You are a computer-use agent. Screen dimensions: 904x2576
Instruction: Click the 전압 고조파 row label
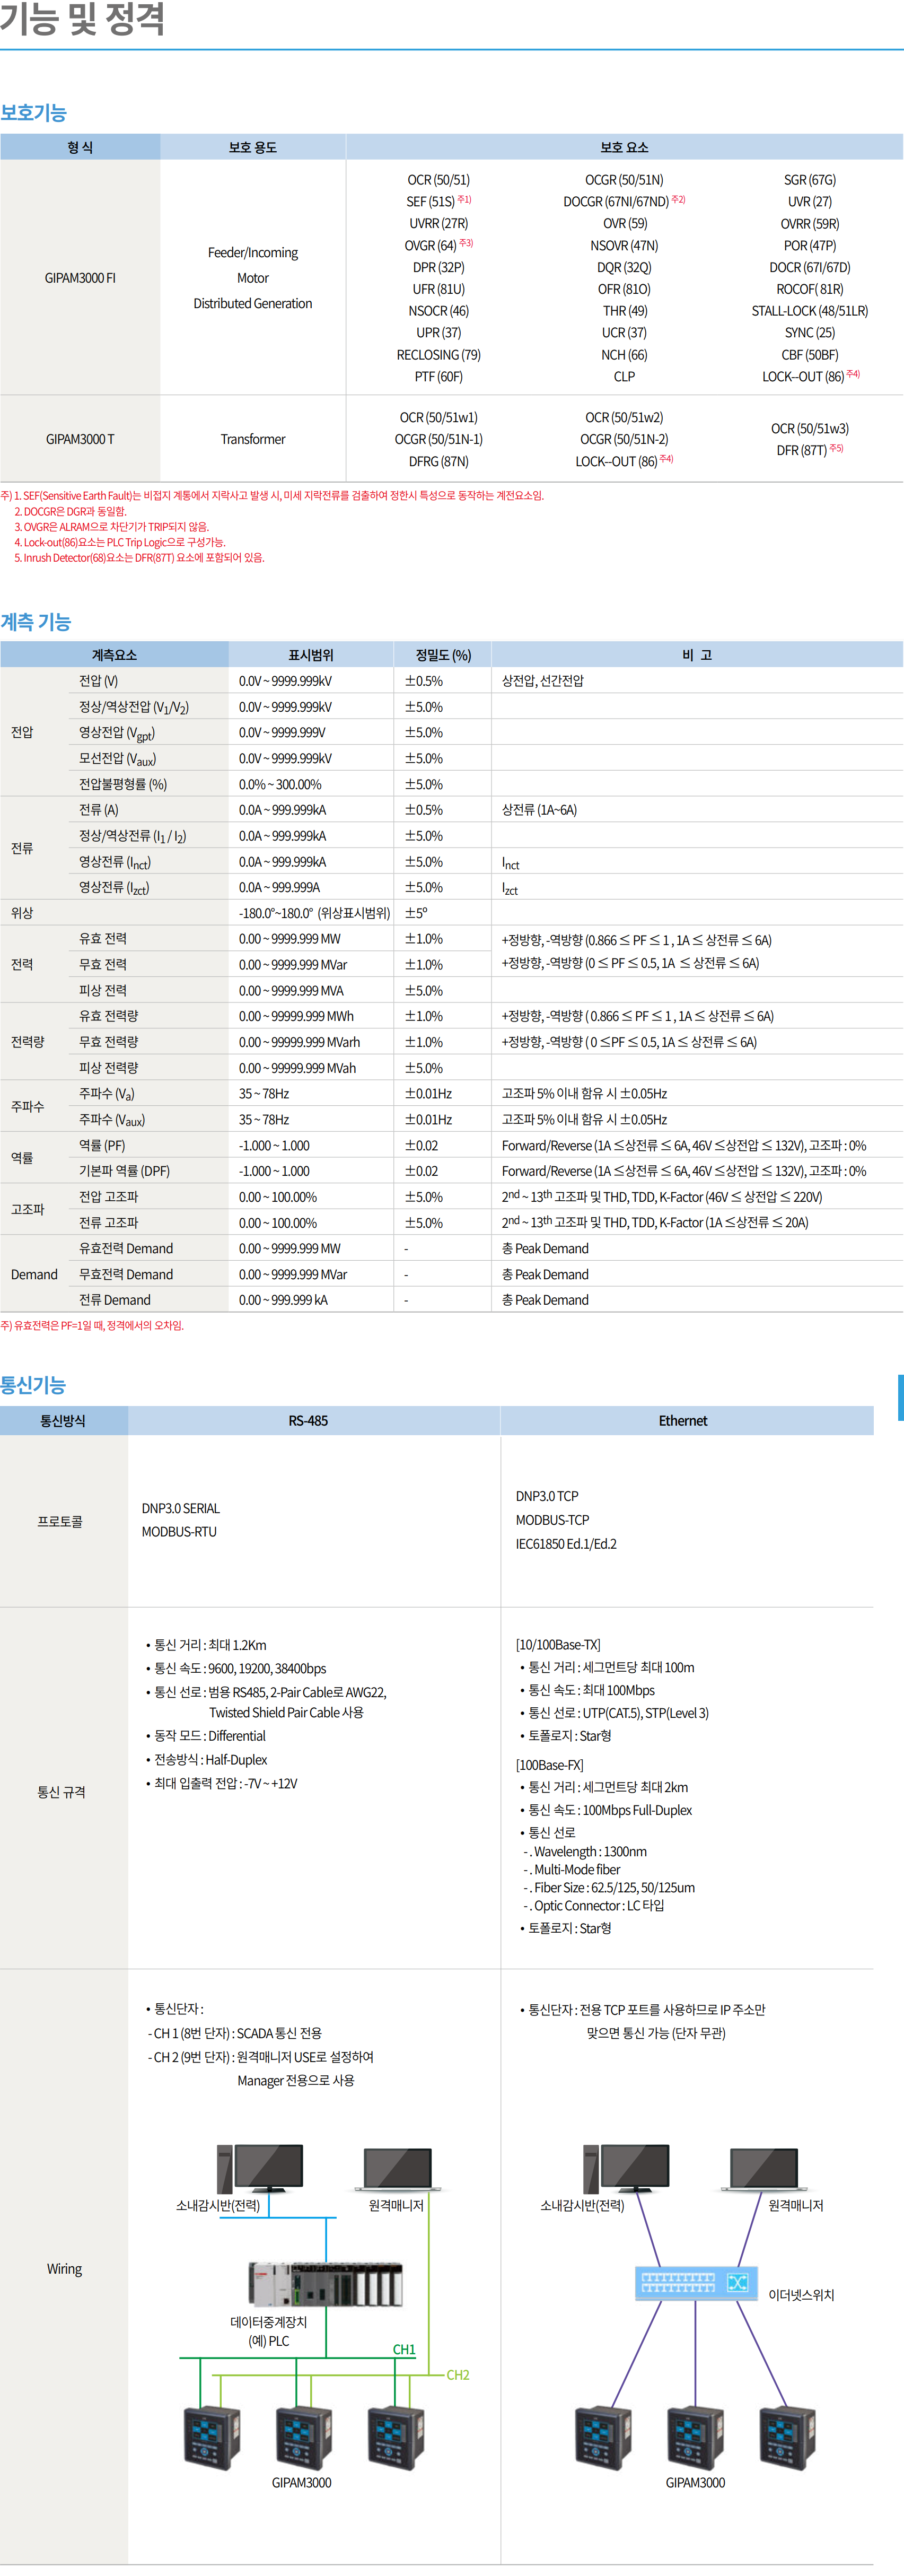click(x=109, y=1197)
